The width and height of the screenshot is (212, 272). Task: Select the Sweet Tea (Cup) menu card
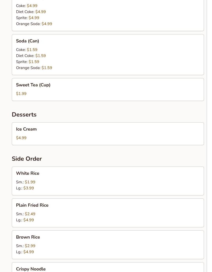[108, 89]
